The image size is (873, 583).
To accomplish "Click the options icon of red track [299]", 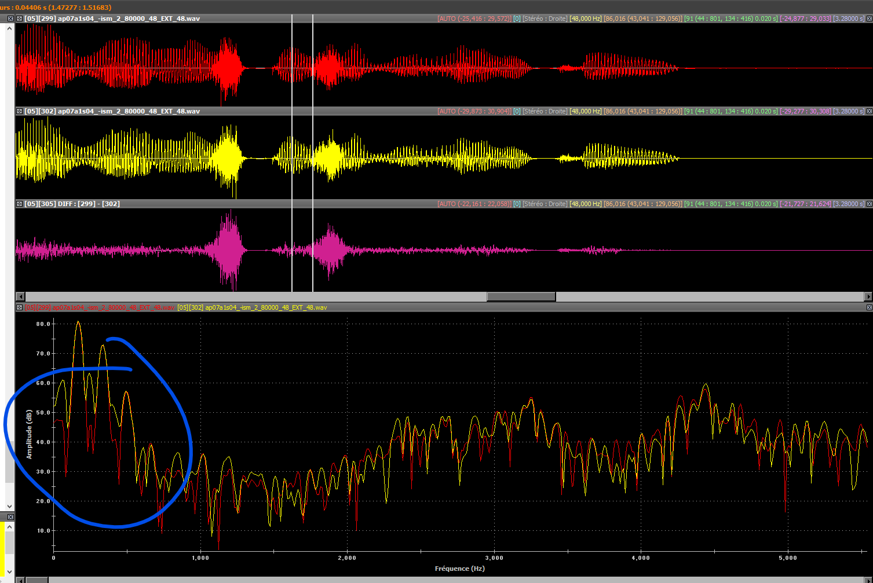I will [x=19, y=19].
